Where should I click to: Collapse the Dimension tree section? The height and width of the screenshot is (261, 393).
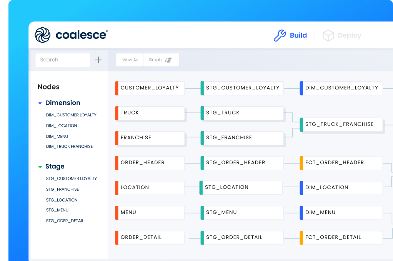tap(40, 103)
